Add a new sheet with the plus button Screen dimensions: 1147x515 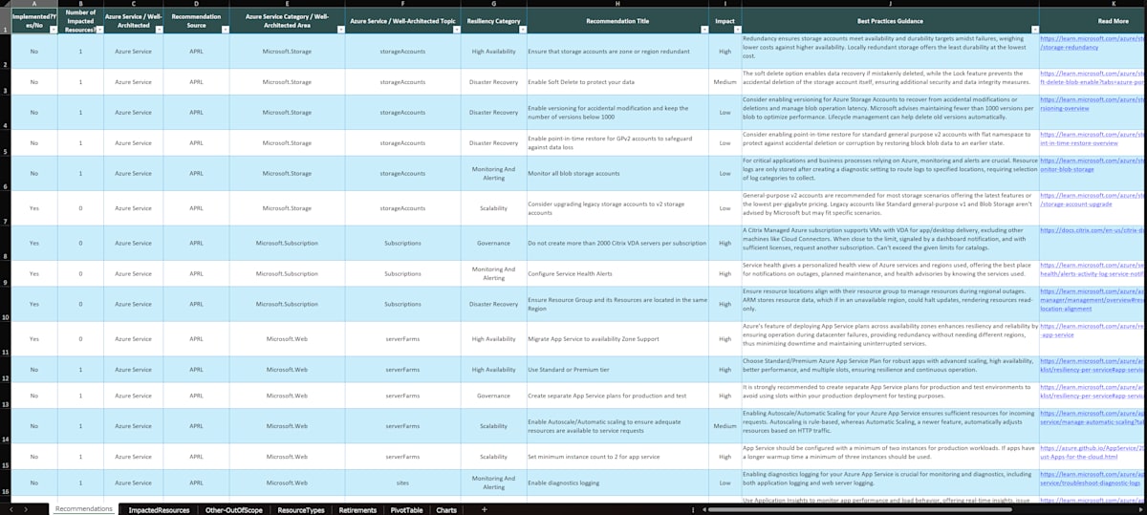(x=484, y=509)
